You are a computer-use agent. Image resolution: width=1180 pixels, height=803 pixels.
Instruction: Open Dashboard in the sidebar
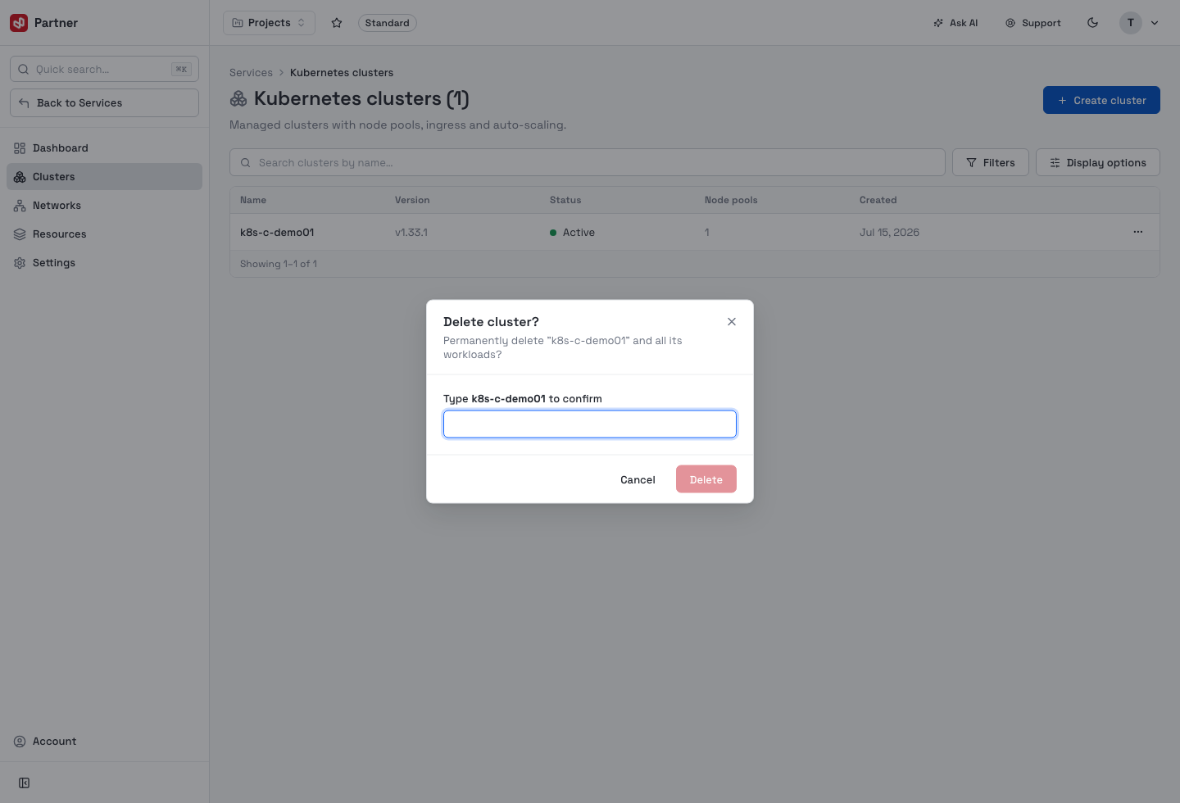[x=104, y=148]
